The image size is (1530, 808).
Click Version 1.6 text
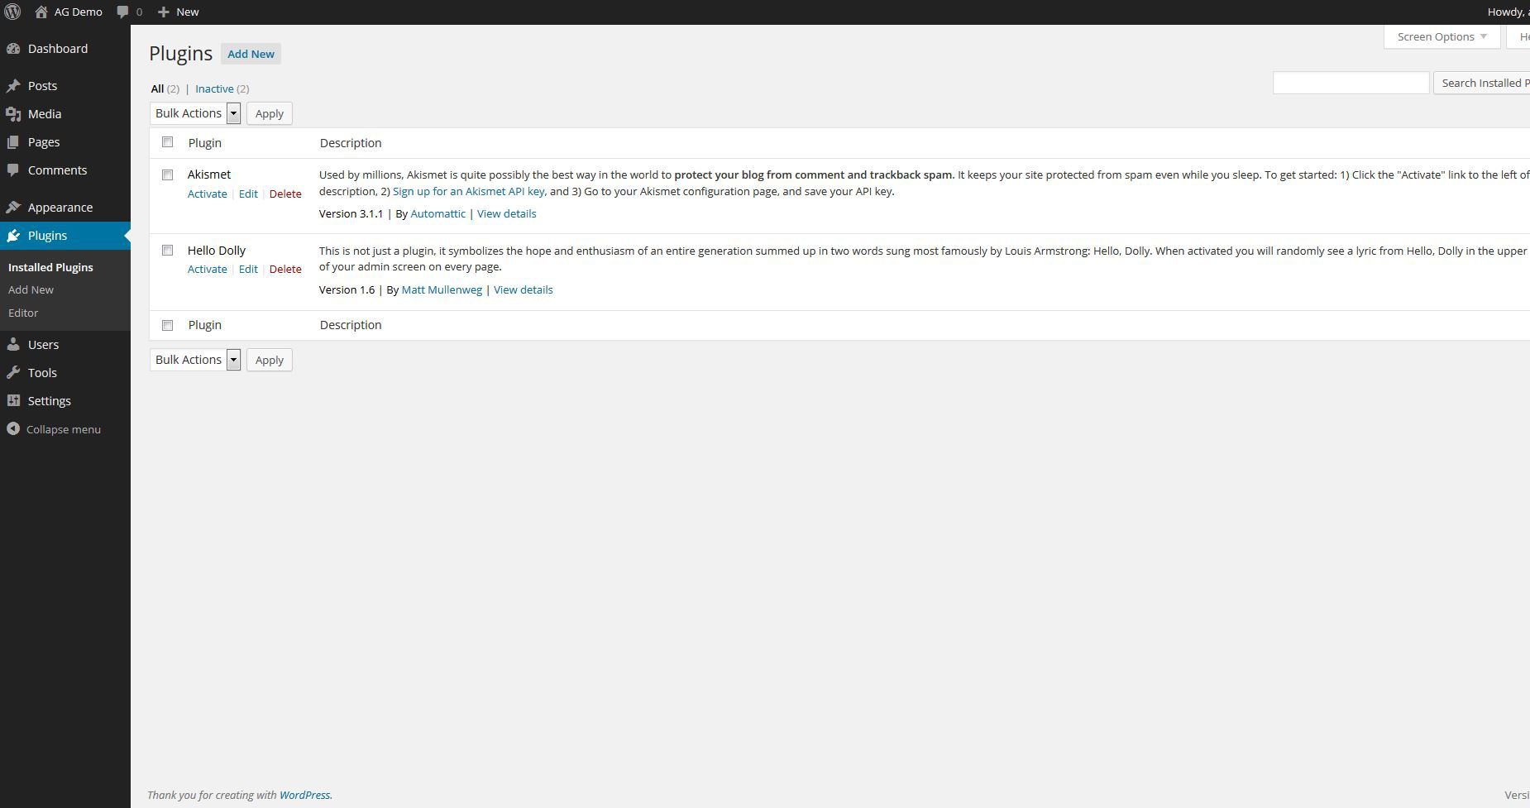pyautogui.click(x=347, y=289)
